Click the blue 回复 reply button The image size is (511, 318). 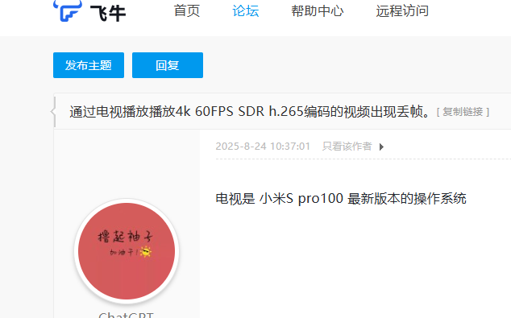coord(168,65)
